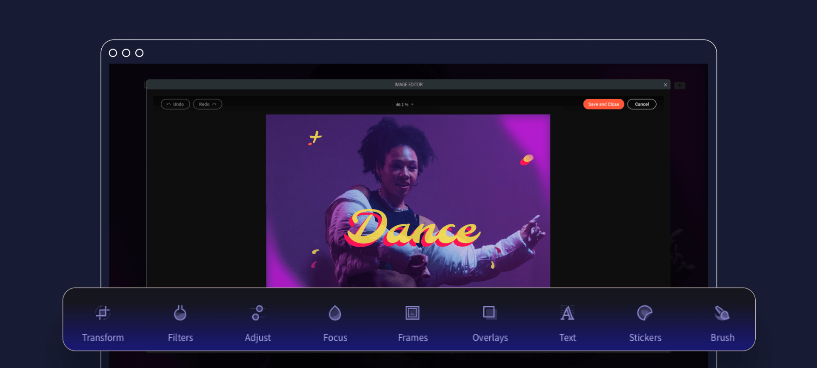This screenshot has height=368, width=817.
Task: Select the yellow-red oval sticker on canvas
Action: pyautogui.click(x=527, y=160)
